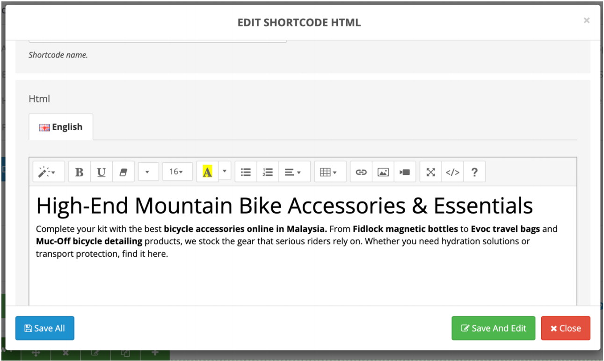The image size is (604, 361).
Task: Insert an ordered numbered list
Action: pos(268,172)
